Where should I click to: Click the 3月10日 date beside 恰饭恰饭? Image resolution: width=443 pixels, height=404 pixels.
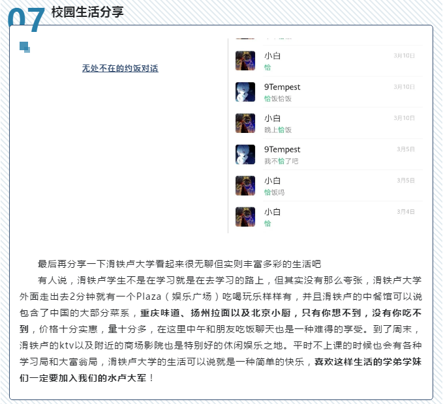405,87
